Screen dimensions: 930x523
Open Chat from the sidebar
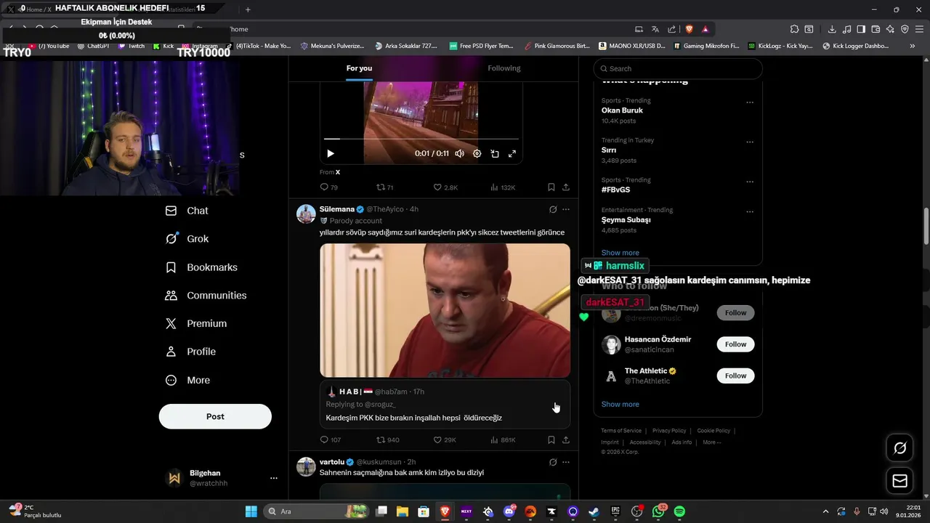coord(187,211)
